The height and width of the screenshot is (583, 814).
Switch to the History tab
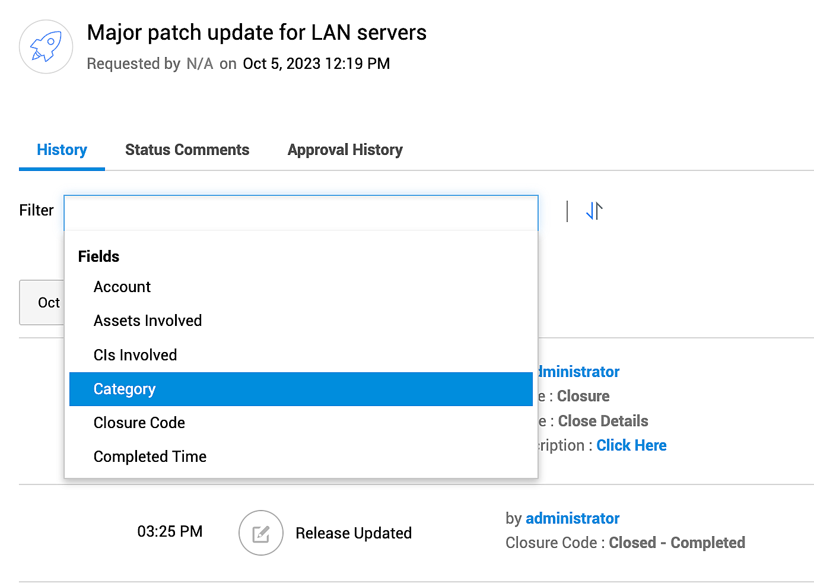click(x=62, y=150)
